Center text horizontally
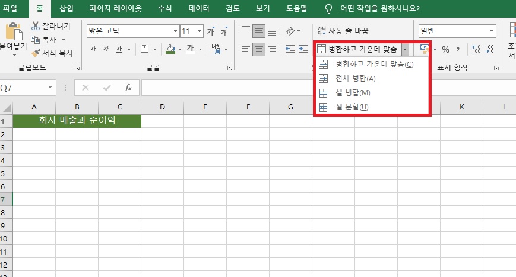Screen dimensions: 516x277 (259, 49)
